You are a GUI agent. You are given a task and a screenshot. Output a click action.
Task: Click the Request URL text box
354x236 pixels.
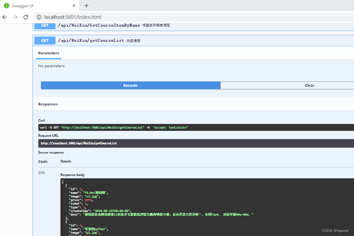pyautogui.click(x=196, y=143)
